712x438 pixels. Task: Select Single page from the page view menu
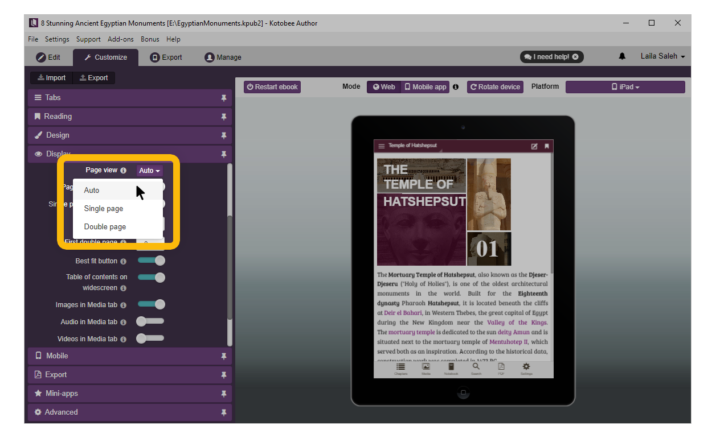(x=118, y=209)
